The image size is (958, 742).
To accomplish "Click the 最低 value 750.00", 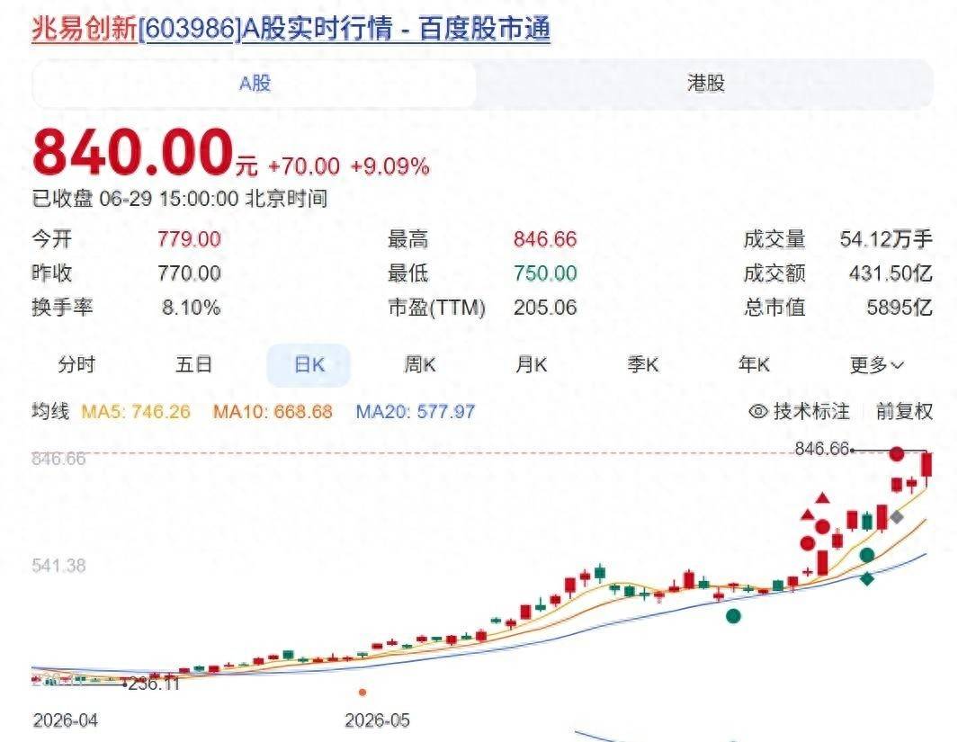I will click(545, 273).
